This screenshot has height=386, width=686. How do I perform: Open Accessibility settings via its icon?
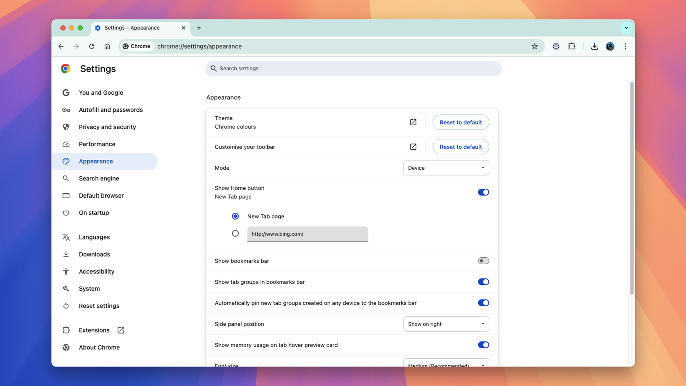(x=66, y=271)
